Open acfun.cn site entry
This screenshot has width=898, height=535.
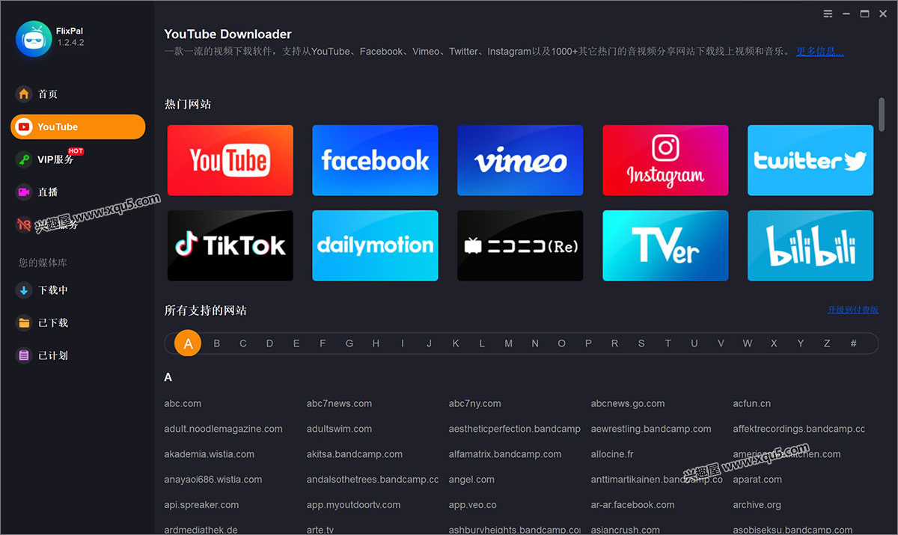tap(751, 403)
